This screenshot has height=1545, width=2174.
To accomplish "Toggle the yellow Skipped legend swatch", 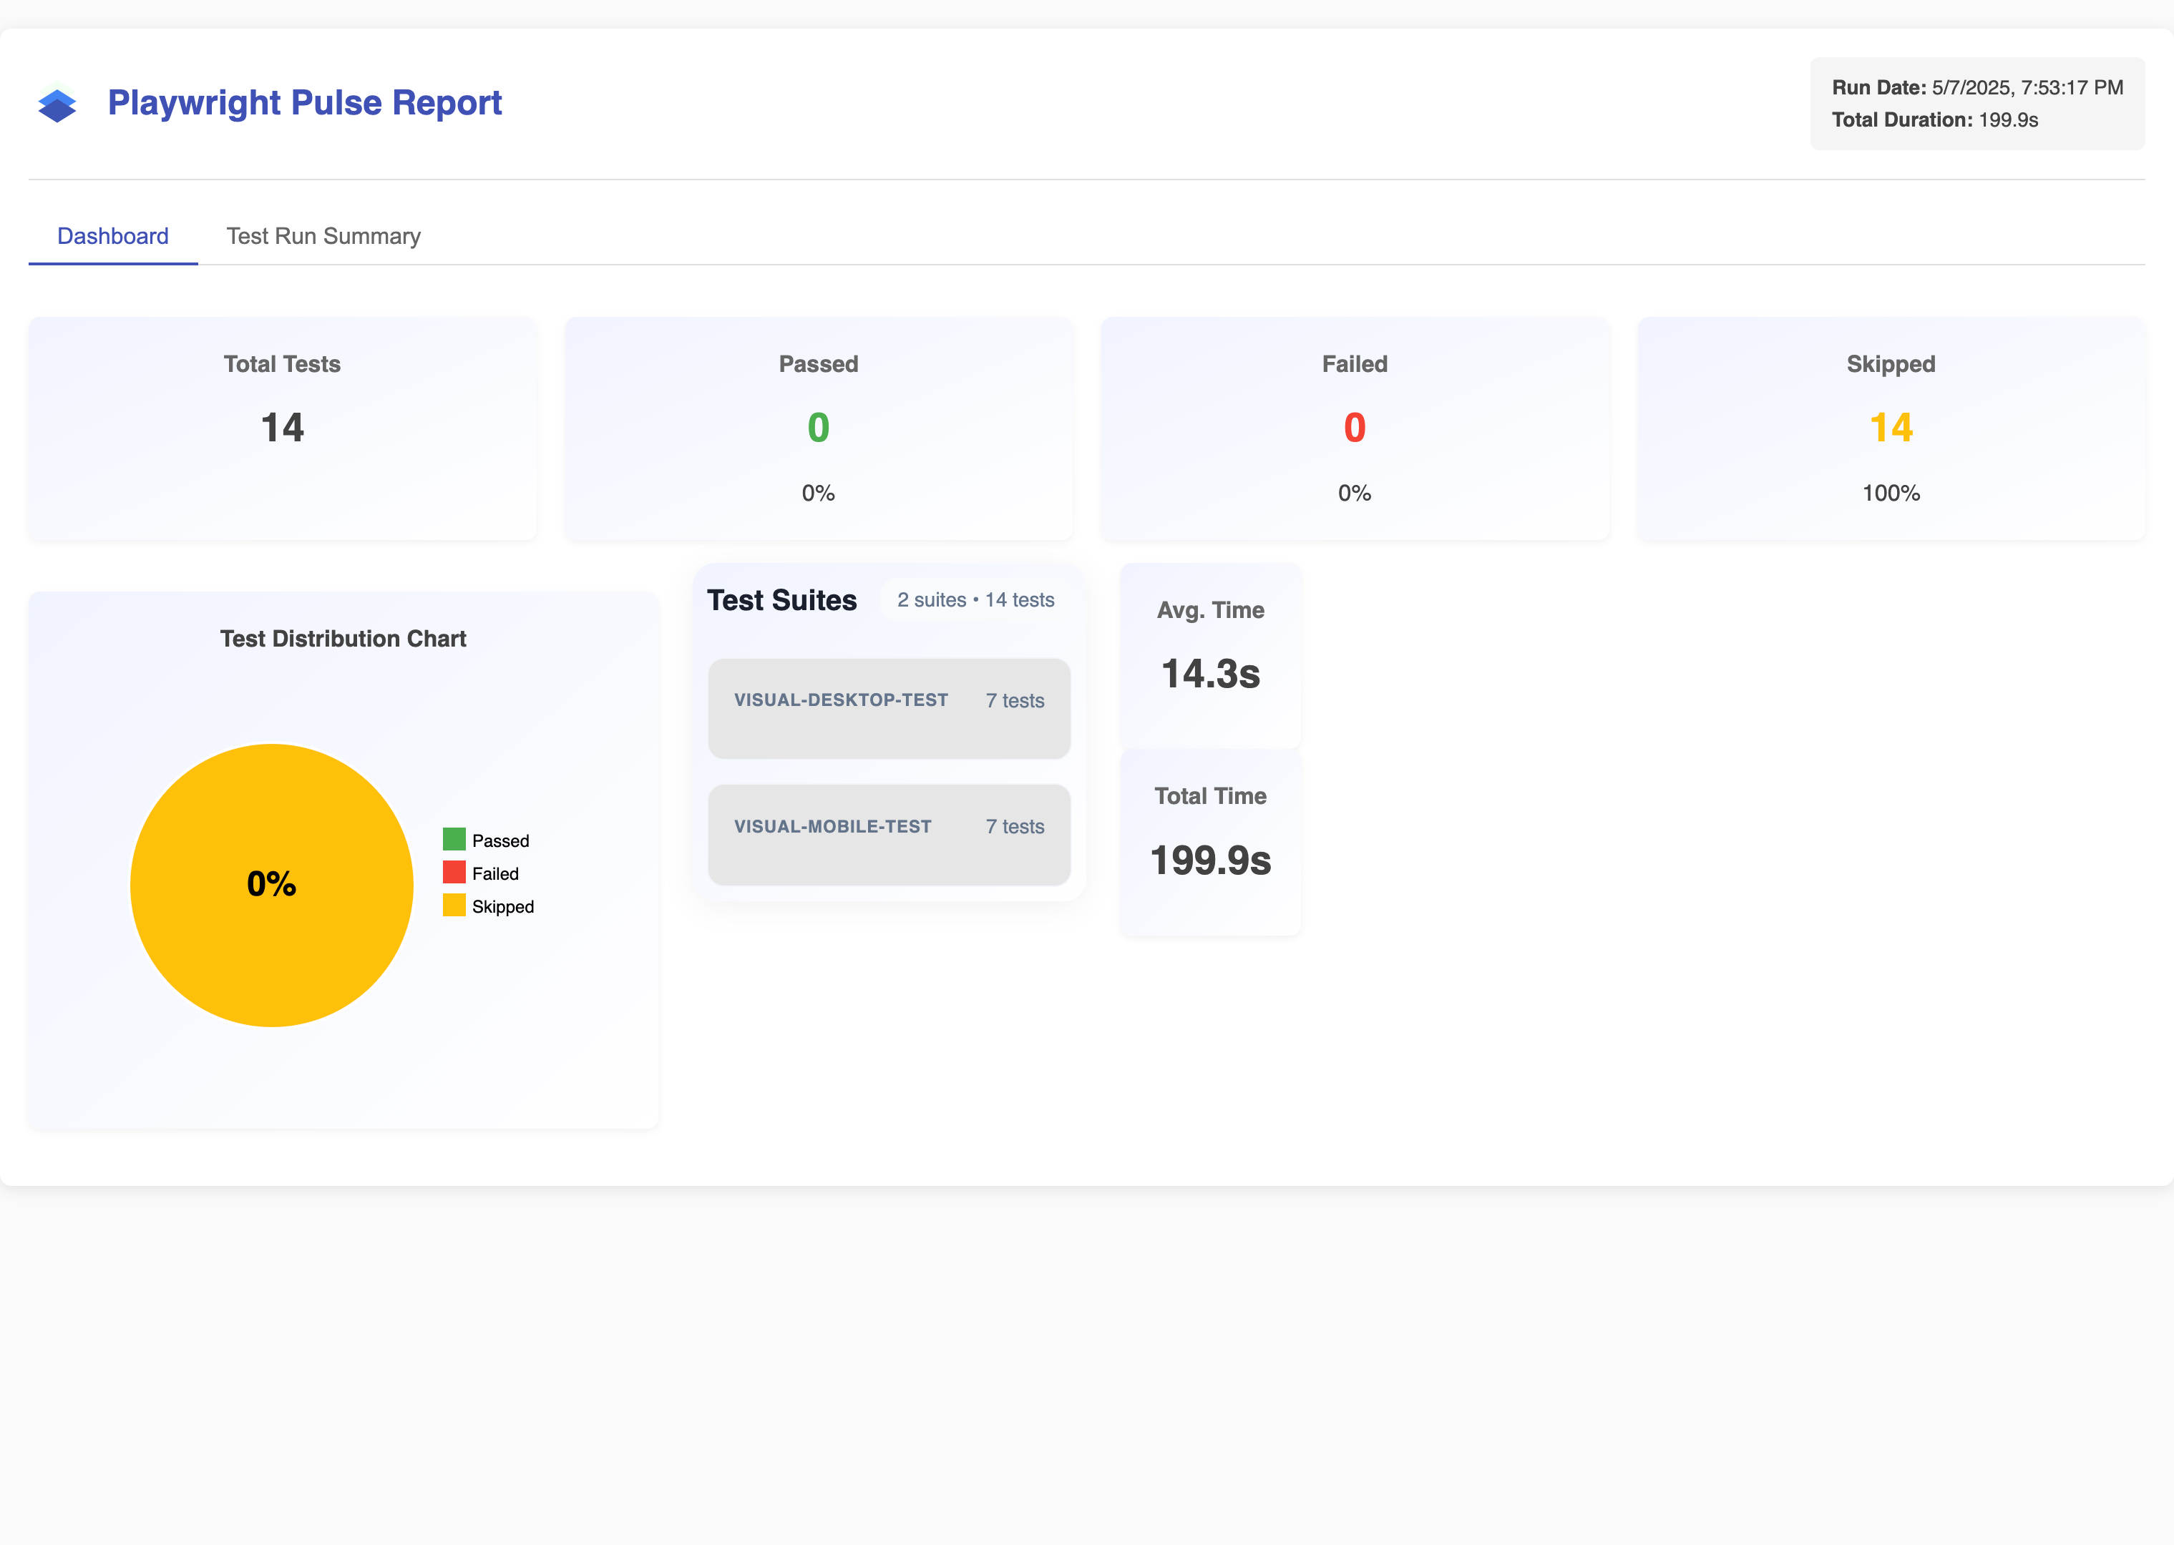I will [x=454, y=906].
